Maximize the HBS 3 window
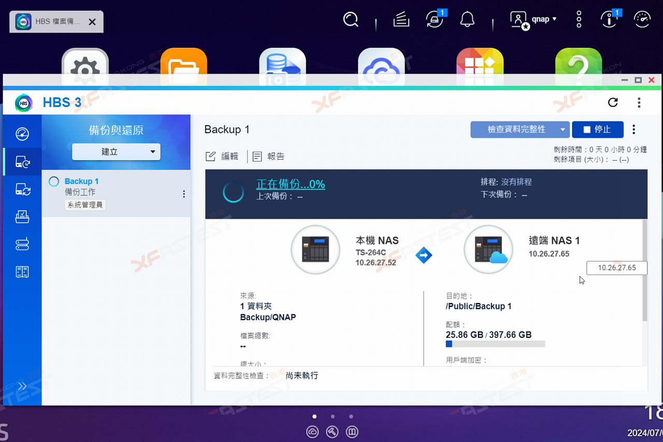 coord(638,80)
